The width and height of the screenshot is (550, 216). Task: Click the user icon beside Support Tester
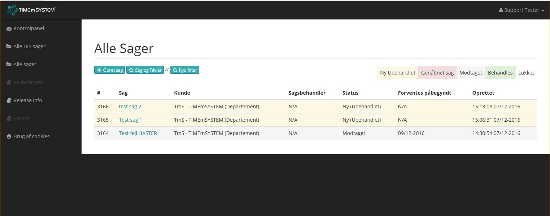click(x=501, y=10)
